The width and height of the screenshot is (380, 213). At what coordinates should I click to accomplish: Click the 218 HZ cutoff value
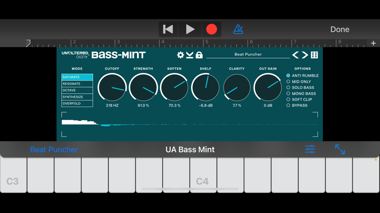[112, 105]
